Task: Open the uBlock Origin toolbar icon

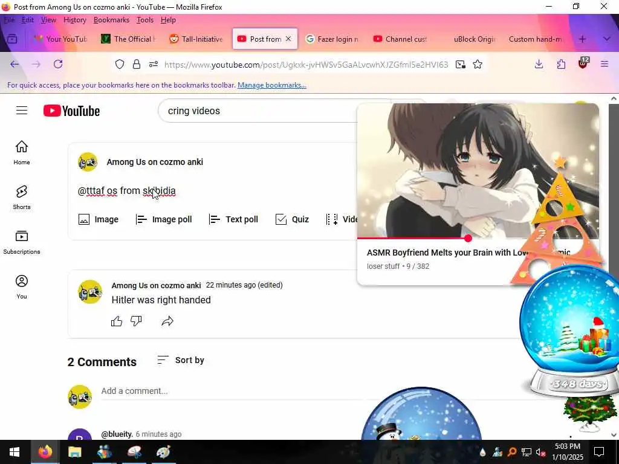Action: (x=583, y=63)
